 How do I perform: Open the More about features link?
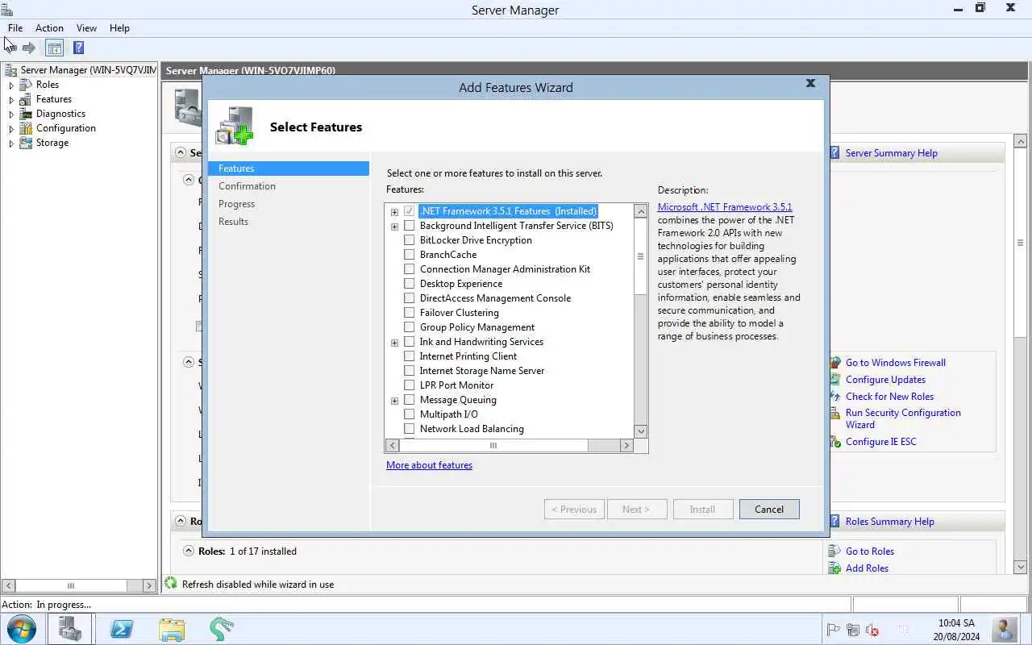[x=429, y=465]
